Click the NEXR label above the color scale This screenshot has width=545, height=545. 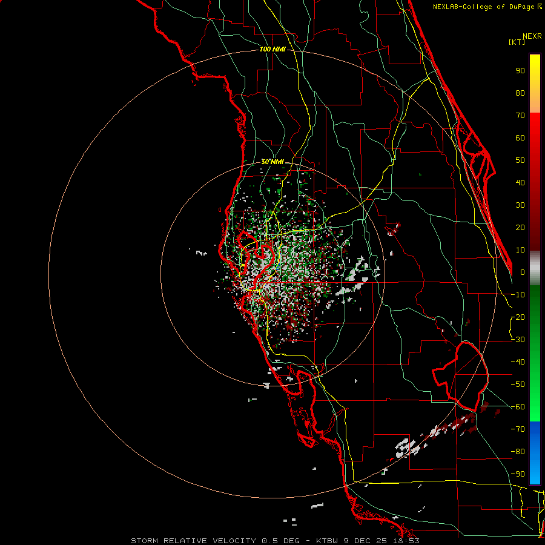532,36
